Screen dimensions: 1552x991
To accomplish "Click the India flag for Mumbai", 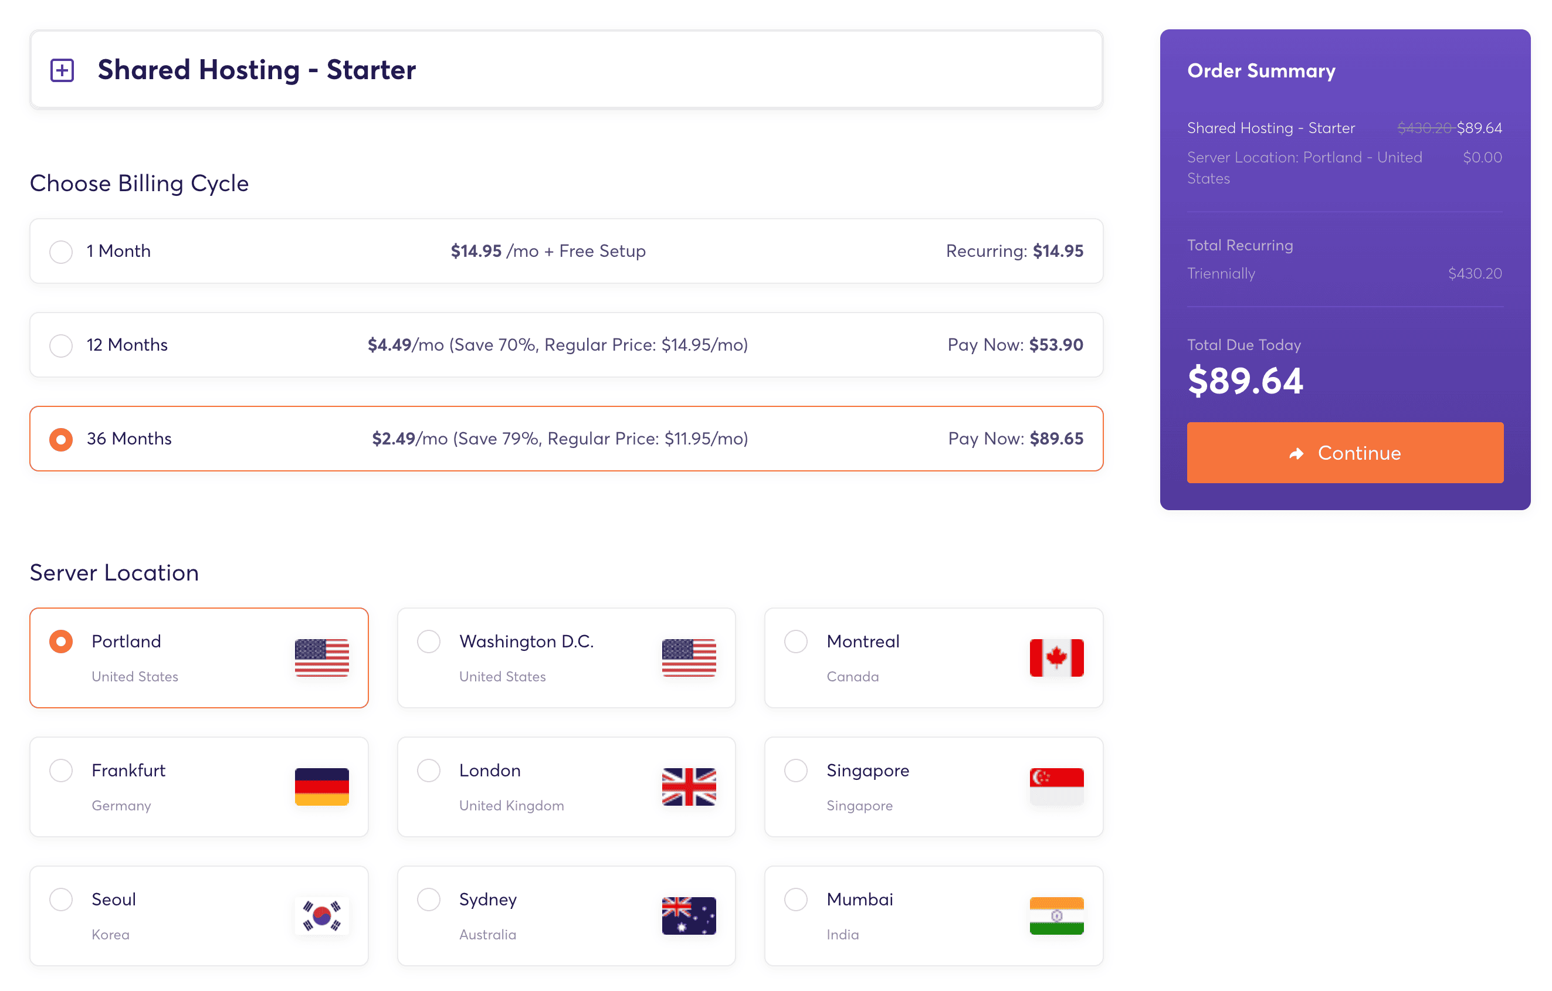I will pos(1056,915).
